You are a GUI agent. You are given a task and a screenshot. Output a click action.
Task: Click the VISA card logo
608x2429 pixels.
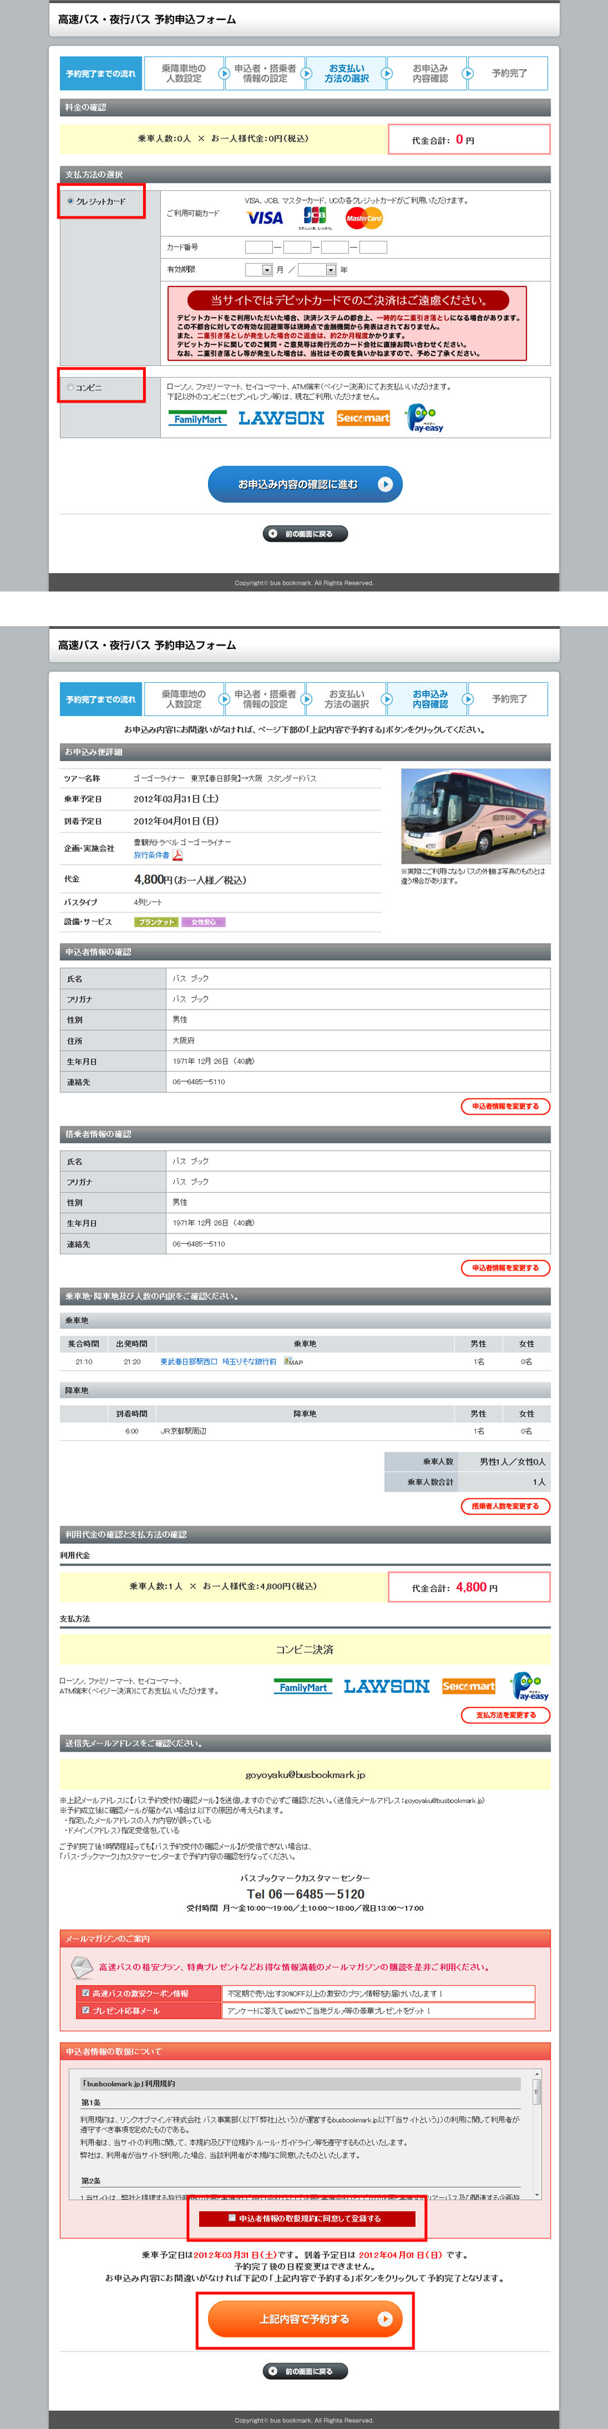click(x=265, y=218)
